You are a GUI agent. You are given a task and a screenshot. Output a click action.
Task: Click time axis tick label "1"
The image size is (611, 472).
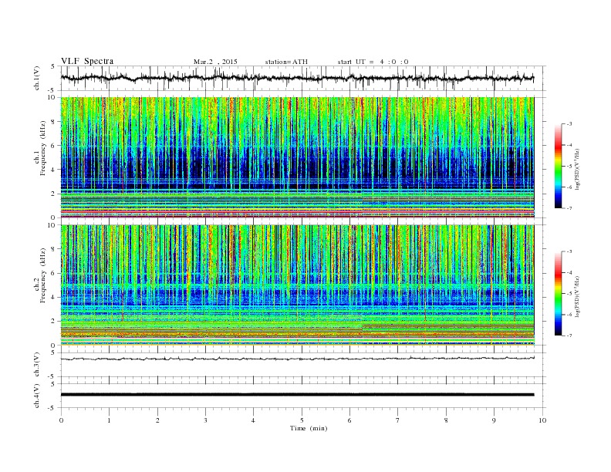click(109, 420)
